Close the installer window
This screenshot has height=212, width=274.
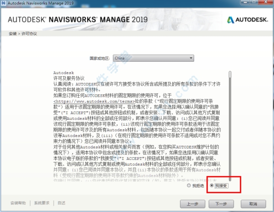266,2
